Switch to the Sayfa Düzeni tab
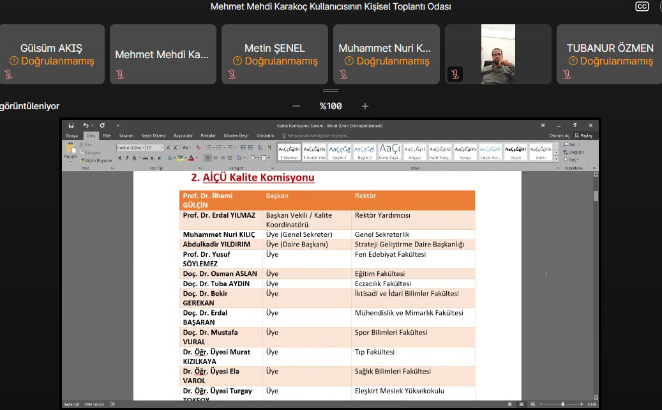The width and height of the screenshot is (662, 410). pyautogui.click(x=153, y=135)
